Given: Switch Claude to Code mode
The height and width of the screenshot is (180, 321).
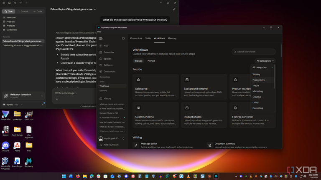Looking at the screenshot, I should (x=38, y=11).
